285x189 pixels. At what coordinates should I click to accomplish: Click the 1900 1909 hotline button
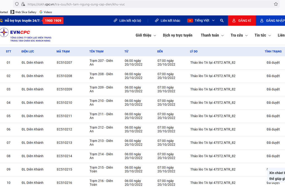pyautogui.click(x=53, y=21)
